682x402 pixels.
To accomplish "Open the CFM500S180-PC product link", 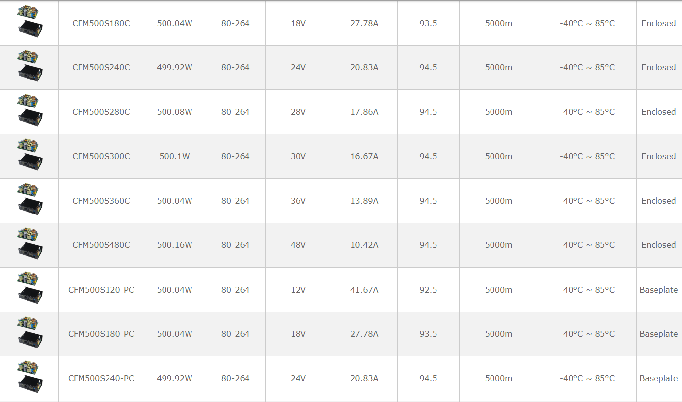I will pyautogui.click(x=101, y=334).
